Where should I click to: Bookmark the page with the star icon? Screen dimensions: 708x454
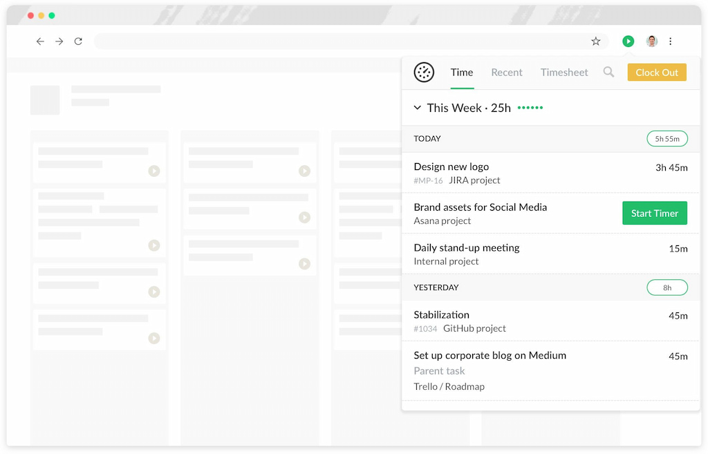pos(595,41)
